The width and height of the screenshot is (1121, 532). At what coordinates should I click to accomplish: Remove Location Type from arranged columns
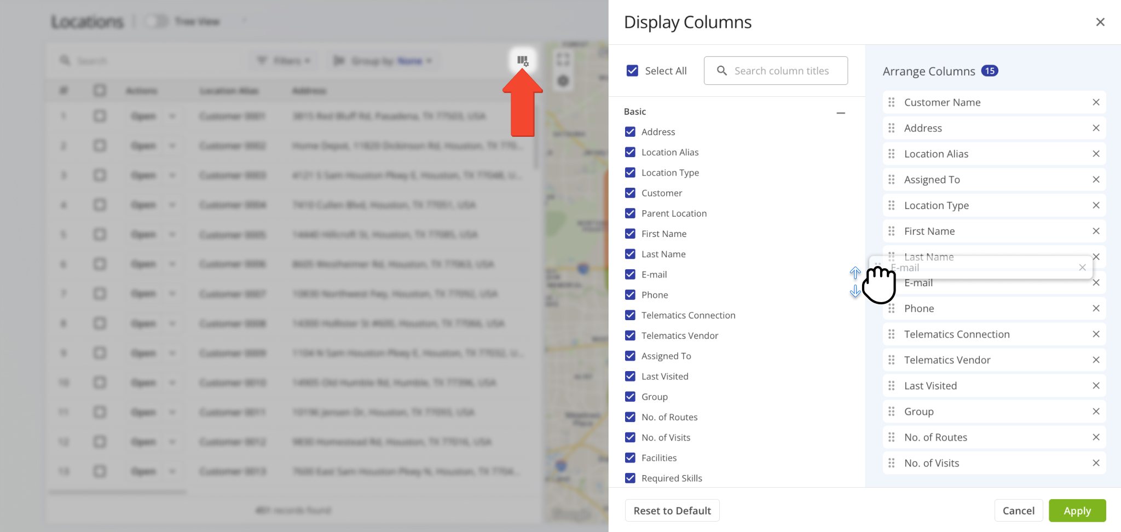point(1096,205)
